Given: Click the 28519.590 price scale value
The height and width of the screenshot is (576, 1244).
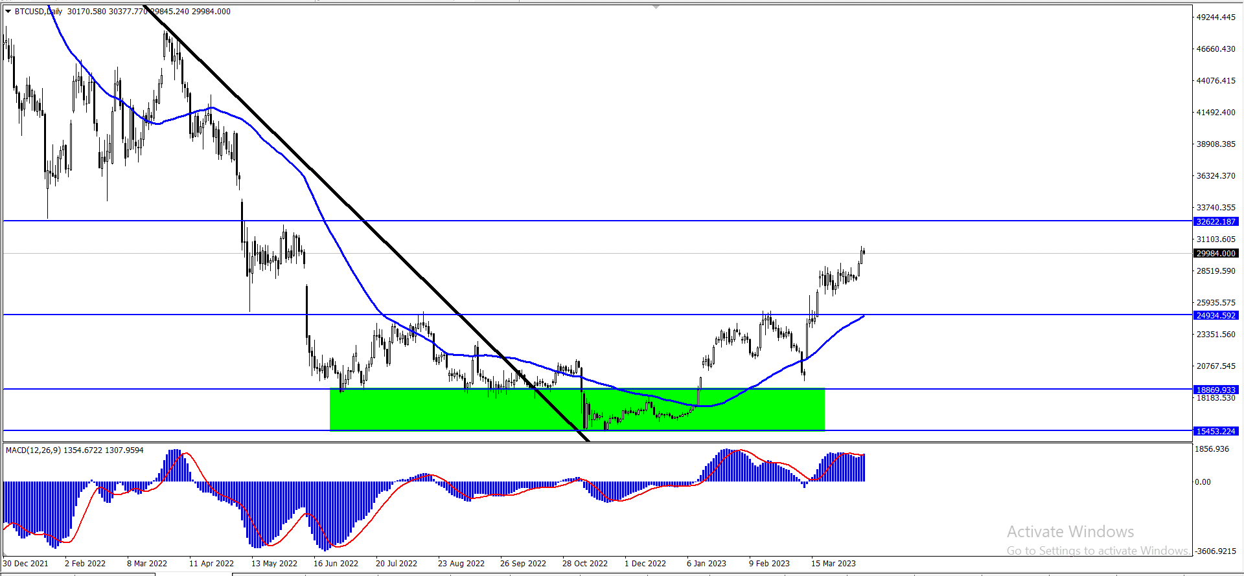Looking at the screenshot, I should click(1215, 271).
